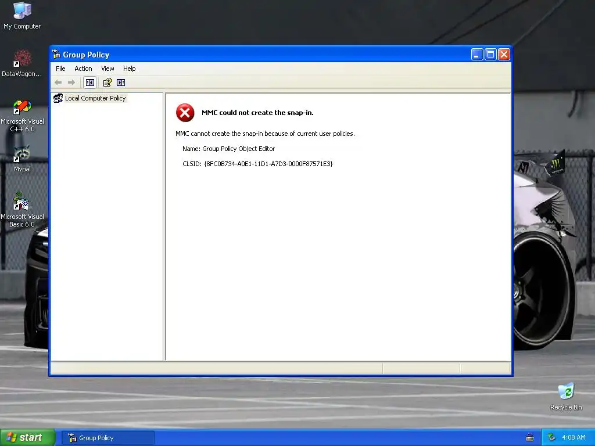Viewport: 595px width, 446px height.
Task: Click the 'current user policies' explanation text
Action: pyautogui.click(x=265, y=134)
